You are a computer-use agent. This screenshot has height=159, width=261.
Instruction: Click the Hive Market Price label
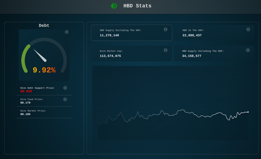pyautogui.click(x=33, y=111)
